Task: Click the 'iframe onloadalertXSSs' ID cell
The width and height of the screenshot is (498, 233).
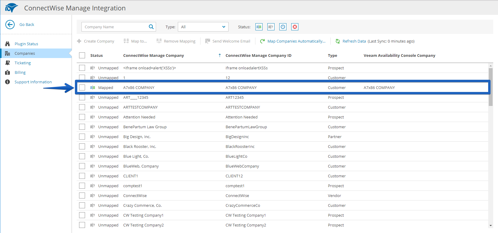Action: coord(246,68)
